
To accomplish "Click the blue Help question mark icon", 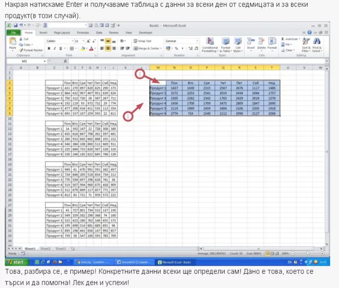I will (x=309, y=32).
